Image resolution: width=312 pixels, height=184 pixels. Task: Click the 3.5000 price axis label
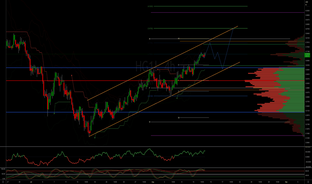[x=307, y=83]
